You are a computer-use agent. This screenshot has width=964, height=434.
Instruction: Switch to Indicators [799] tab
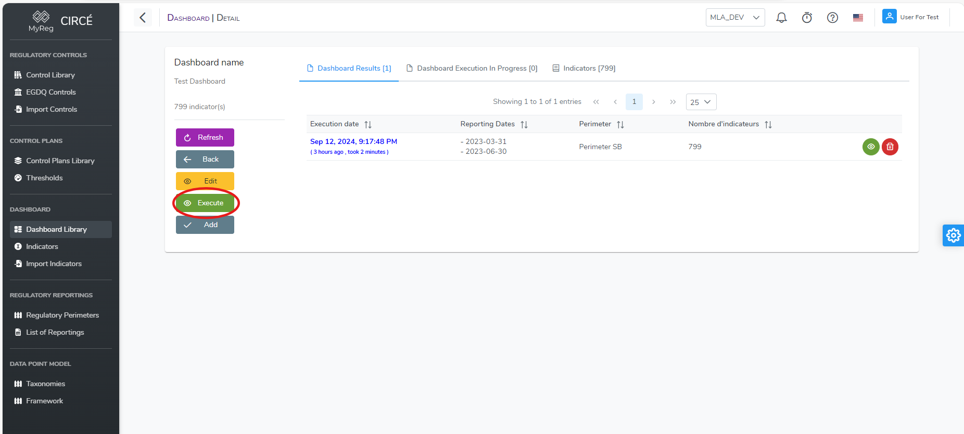(584, 68)
